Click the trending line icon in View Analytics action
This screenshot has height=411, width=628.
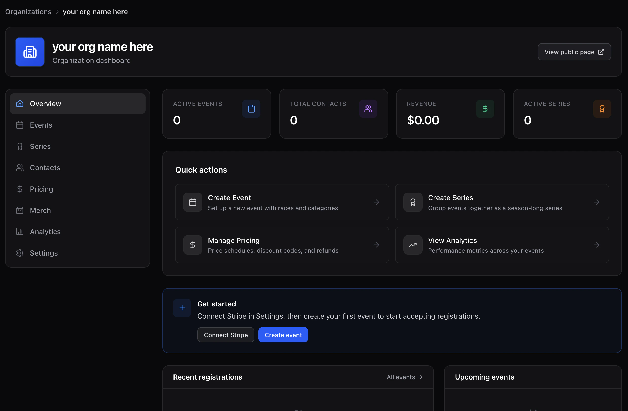point(413,245)
